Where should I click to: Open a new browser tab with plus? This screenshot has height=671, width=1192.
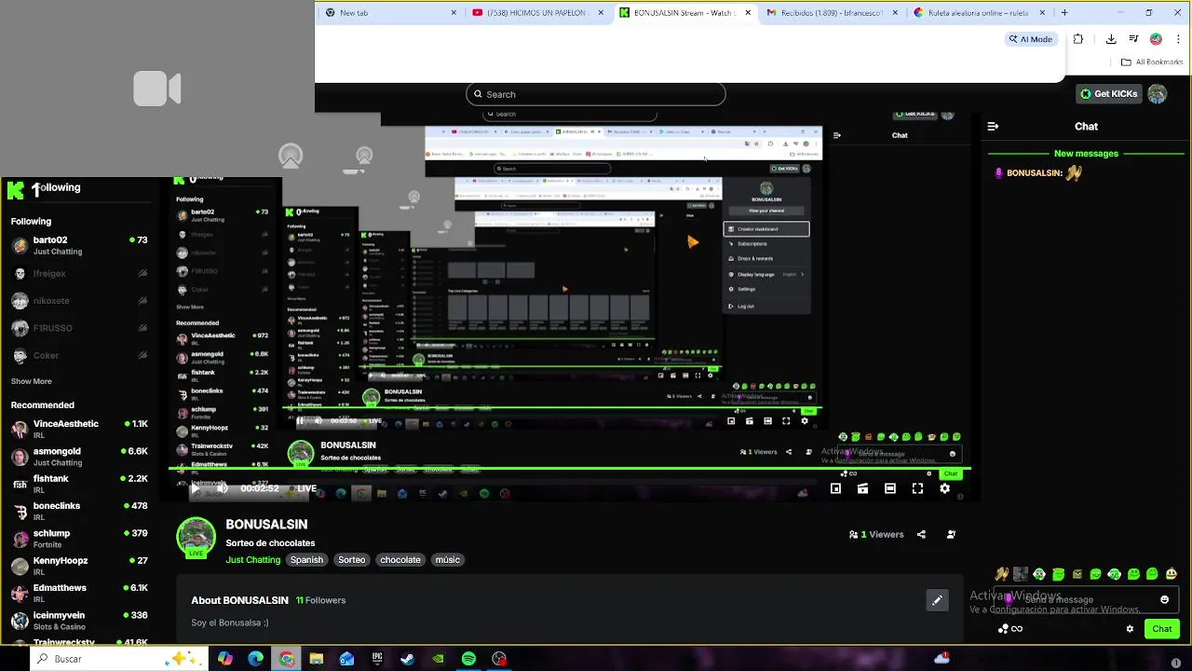1064,13
